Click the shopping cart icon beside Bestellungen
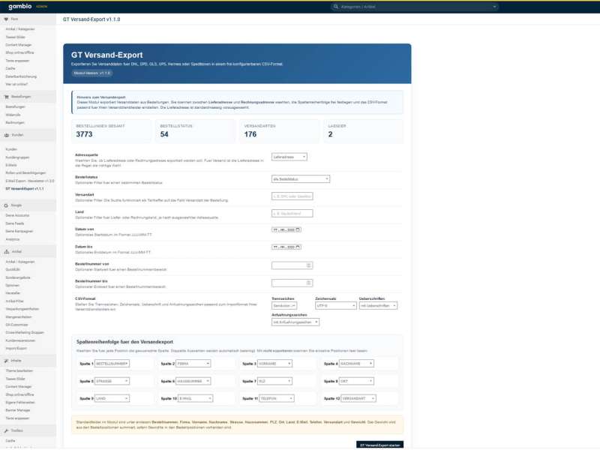Viewport: 600px width, 450px height. pyautogui.click(x=6, y=97)
